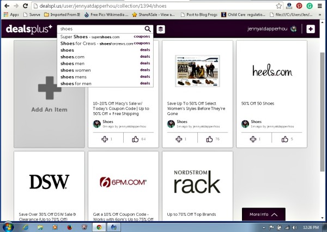Open Internet Explorer from taskbar

[x=26, y=227]
